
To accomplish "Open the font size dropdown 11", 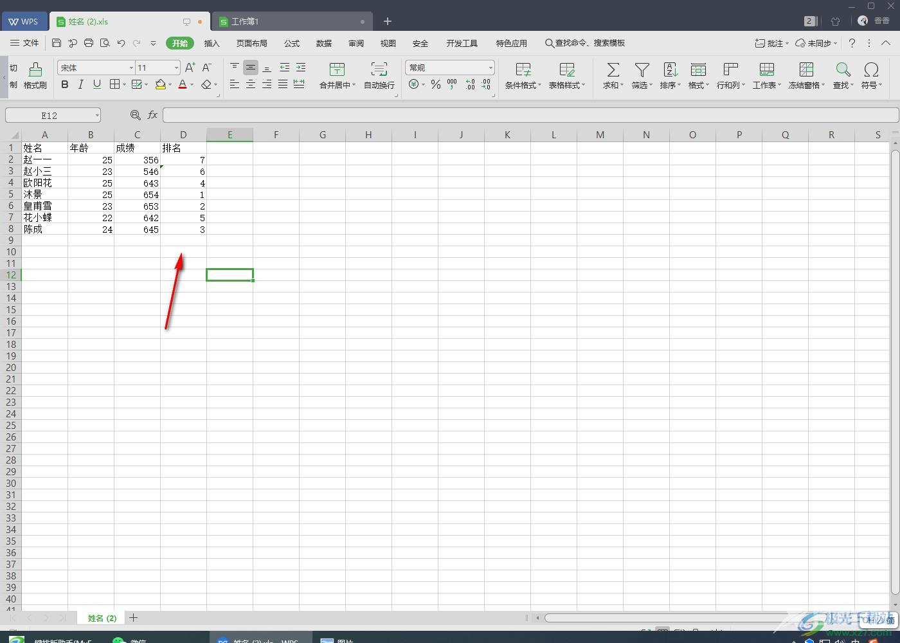I will click(176, 68).
